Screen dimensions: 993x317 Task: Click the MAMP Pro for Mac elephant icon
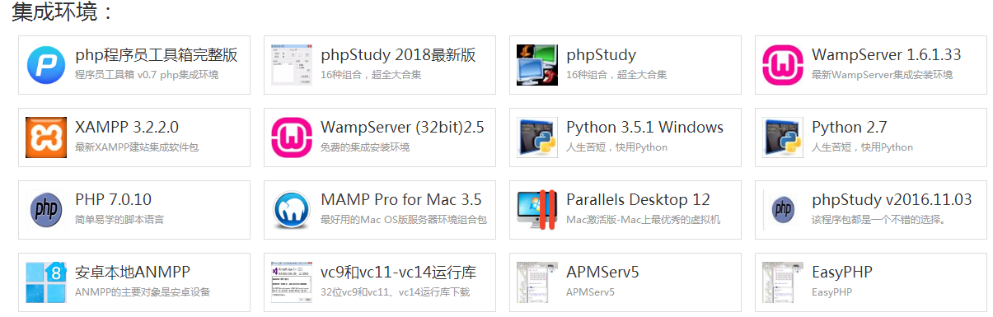pos(292,210)
